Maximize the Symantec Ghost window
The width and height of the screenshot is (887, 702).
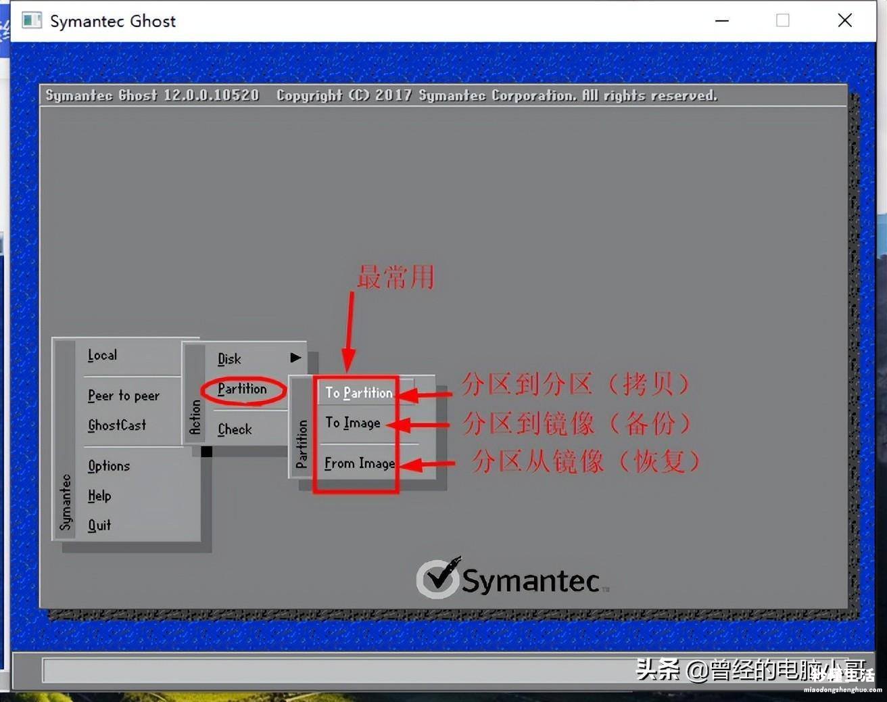[x=783, y=20]
